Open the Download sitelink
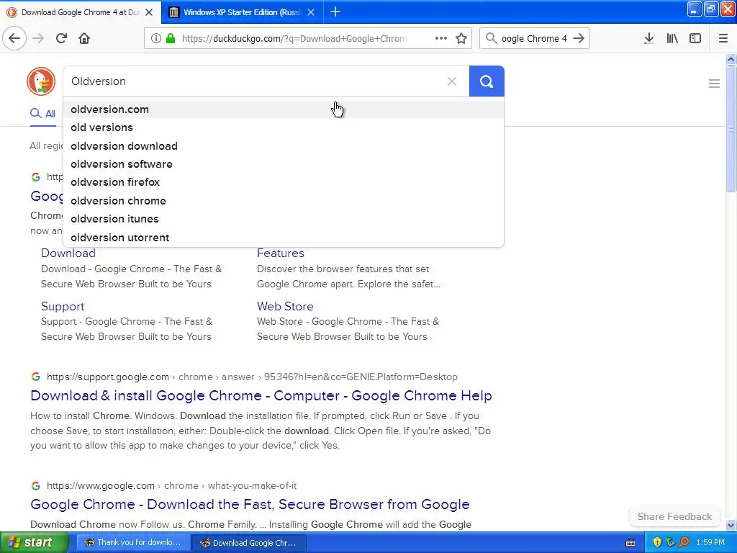Image resolution: width=737 pixels, height=553 pixels. [68, 253]
